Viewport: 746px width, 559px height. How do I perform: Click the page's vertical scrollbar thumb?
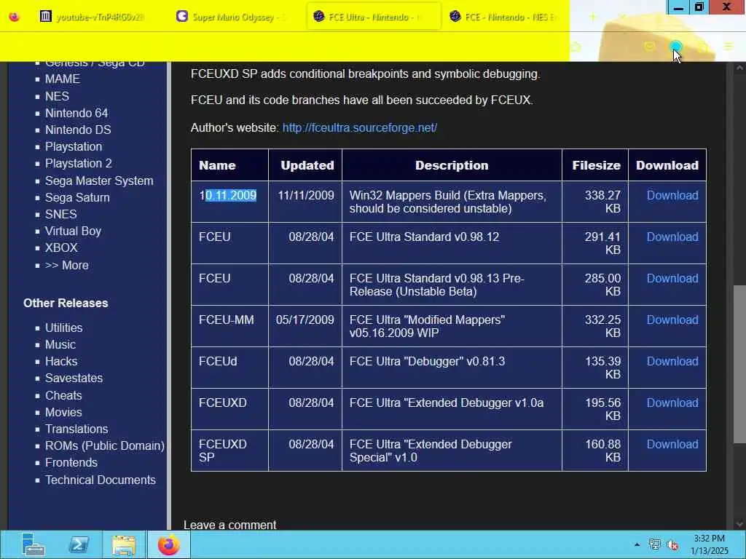[x=740, y=364]
